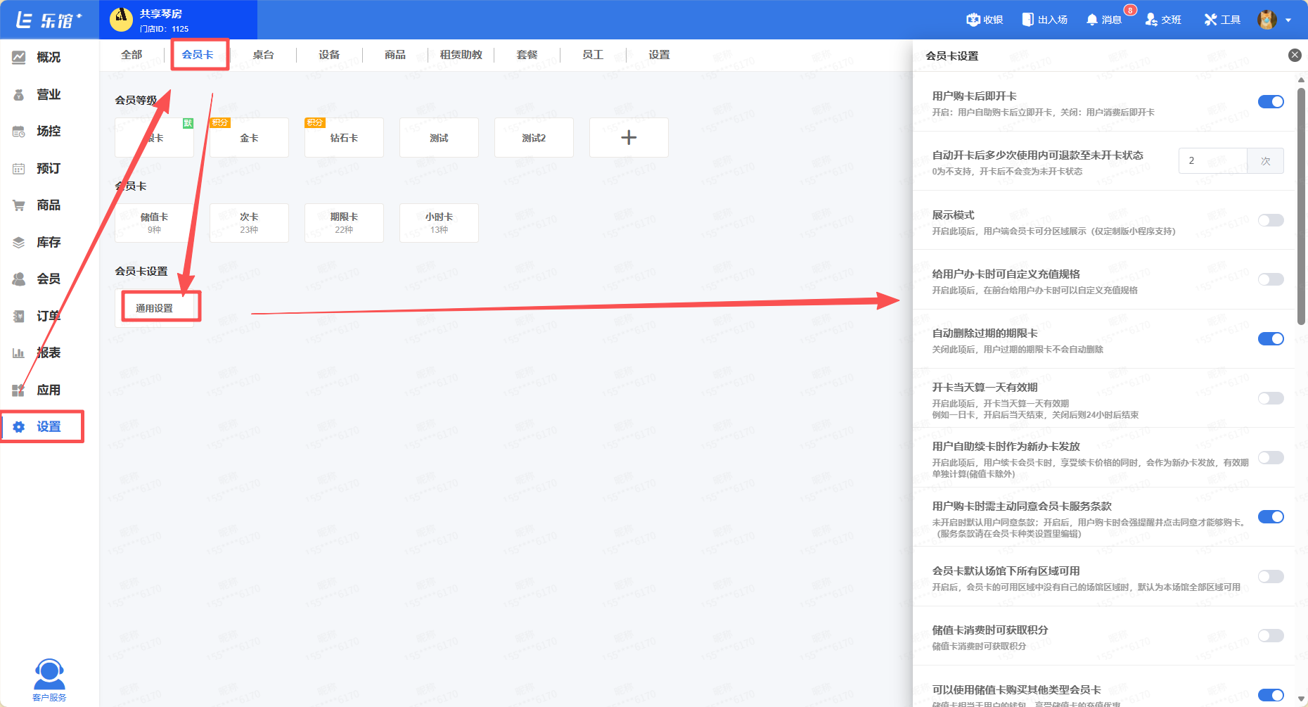This screenshot has height=707, width=1308.
Task: Open the 储值卡 card category
Action: pyautogui.click(x=155, y=222)
